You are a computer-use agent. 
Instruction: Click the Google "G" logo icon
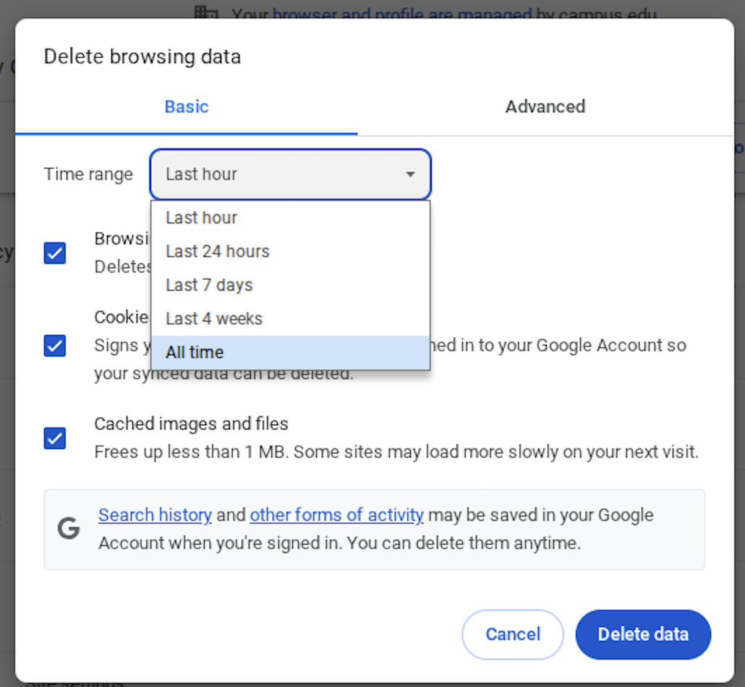coord(69,529)
